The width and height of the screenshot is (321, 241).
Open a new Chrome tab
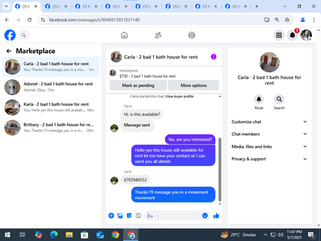click(x=257, y=6)
